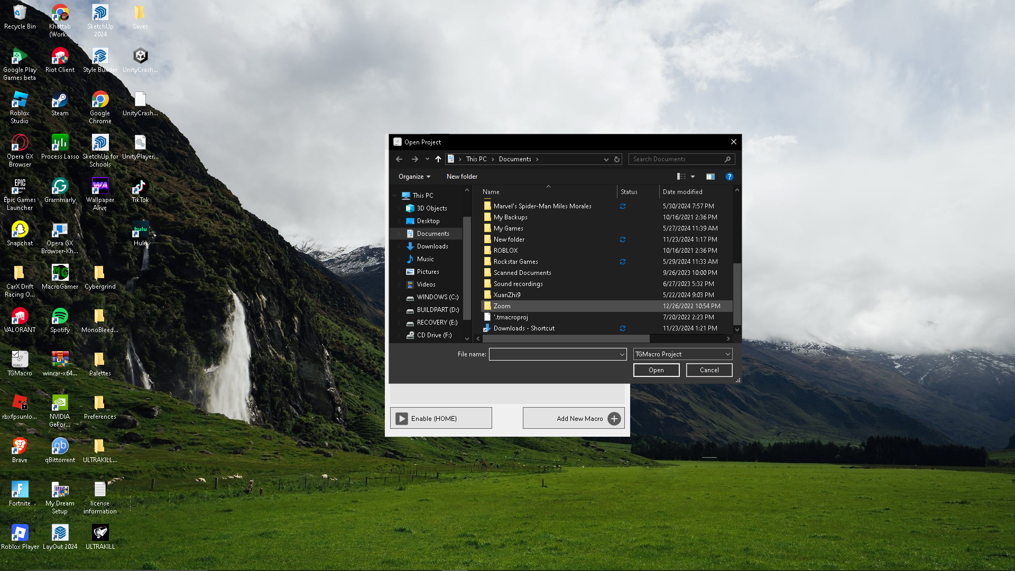
Task: Expand the File name history dropdown
Action: pyautogui.click(x=622, y=354)
